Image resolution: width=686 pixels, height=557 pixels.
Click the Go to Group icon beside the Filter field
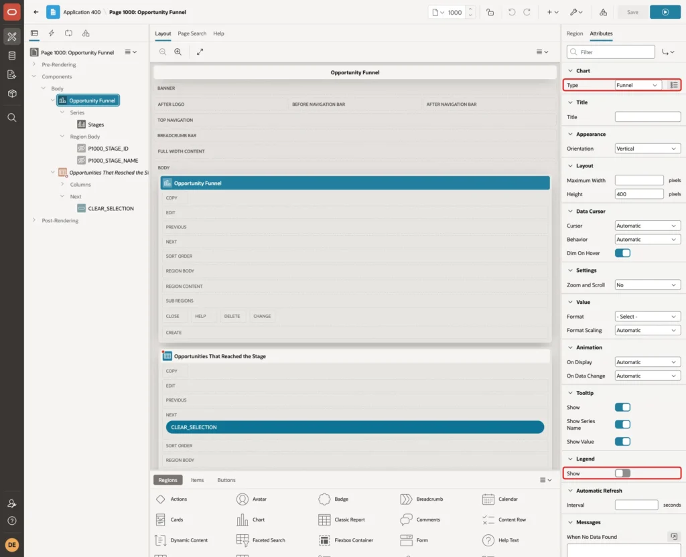pyautogui.click(x=668, y=52)
